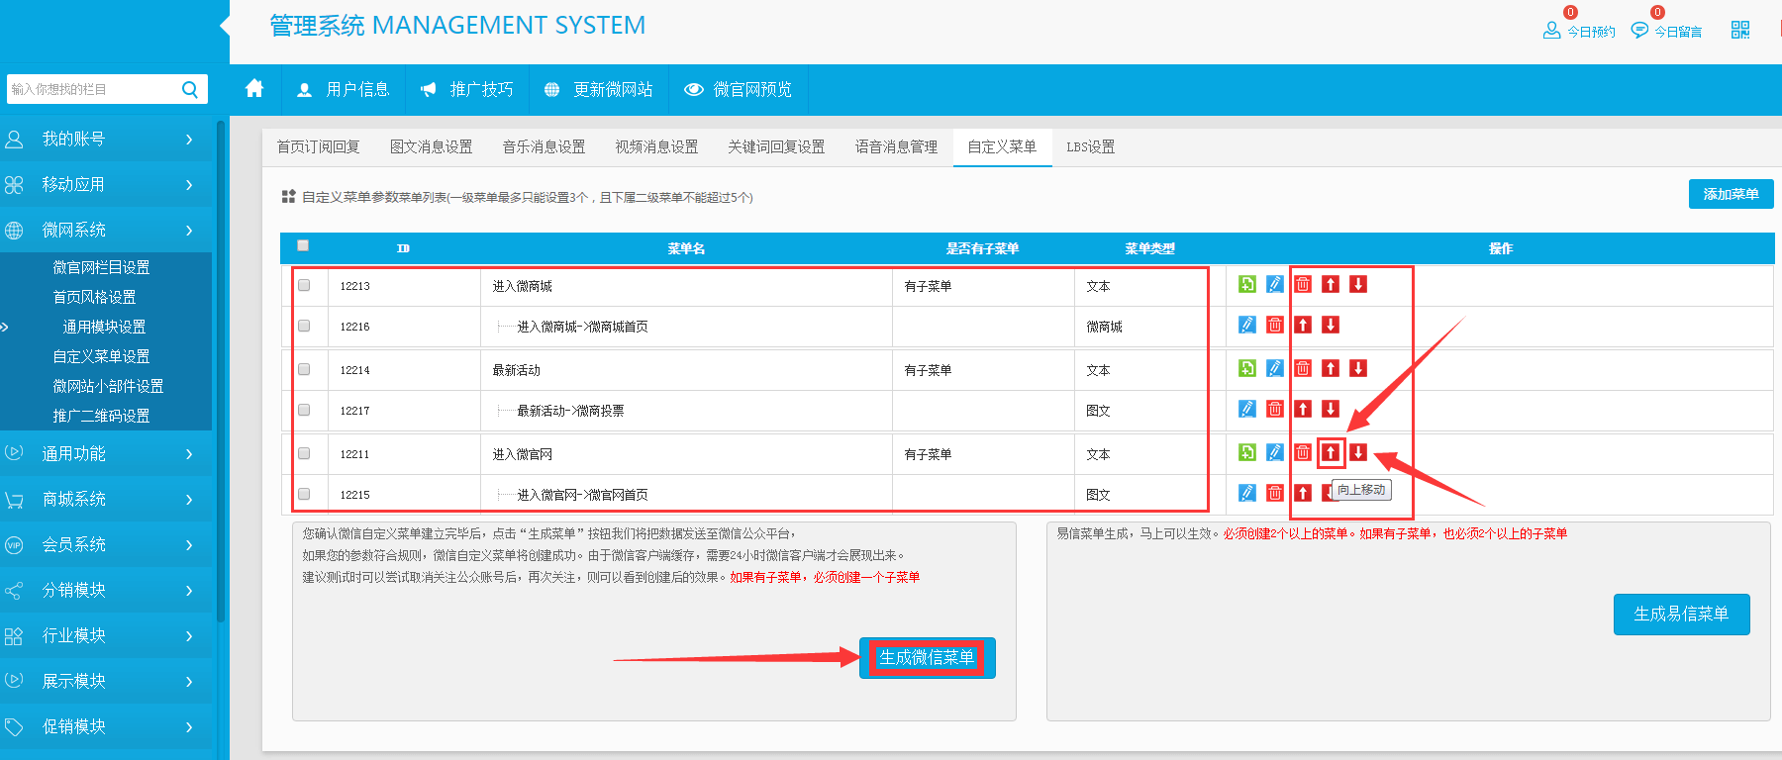Expand 商城系统 sidebar section

106,500
